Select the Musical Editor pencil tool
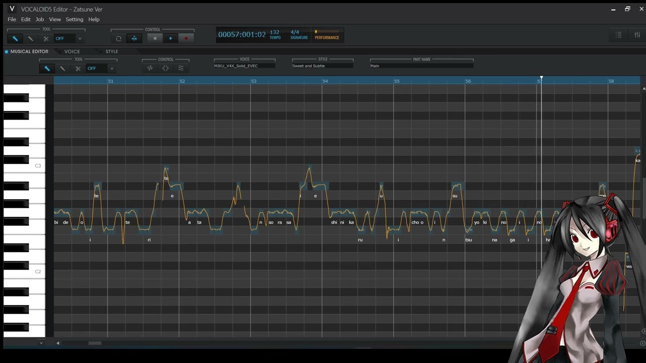The height and width of the screenshot is (363, 646). (x=63, y=69)
